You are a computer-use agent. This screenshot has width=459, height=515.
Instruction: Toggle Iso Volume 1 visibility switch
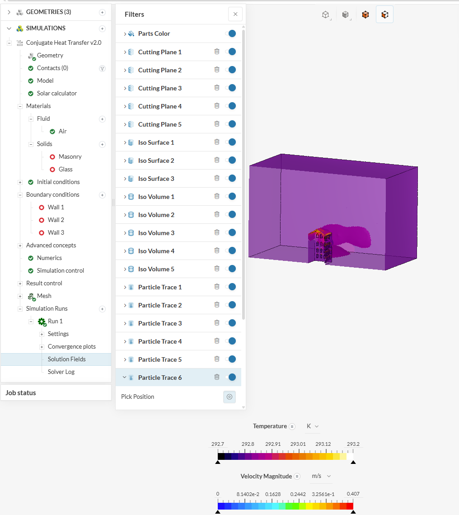tap(231, 196)
